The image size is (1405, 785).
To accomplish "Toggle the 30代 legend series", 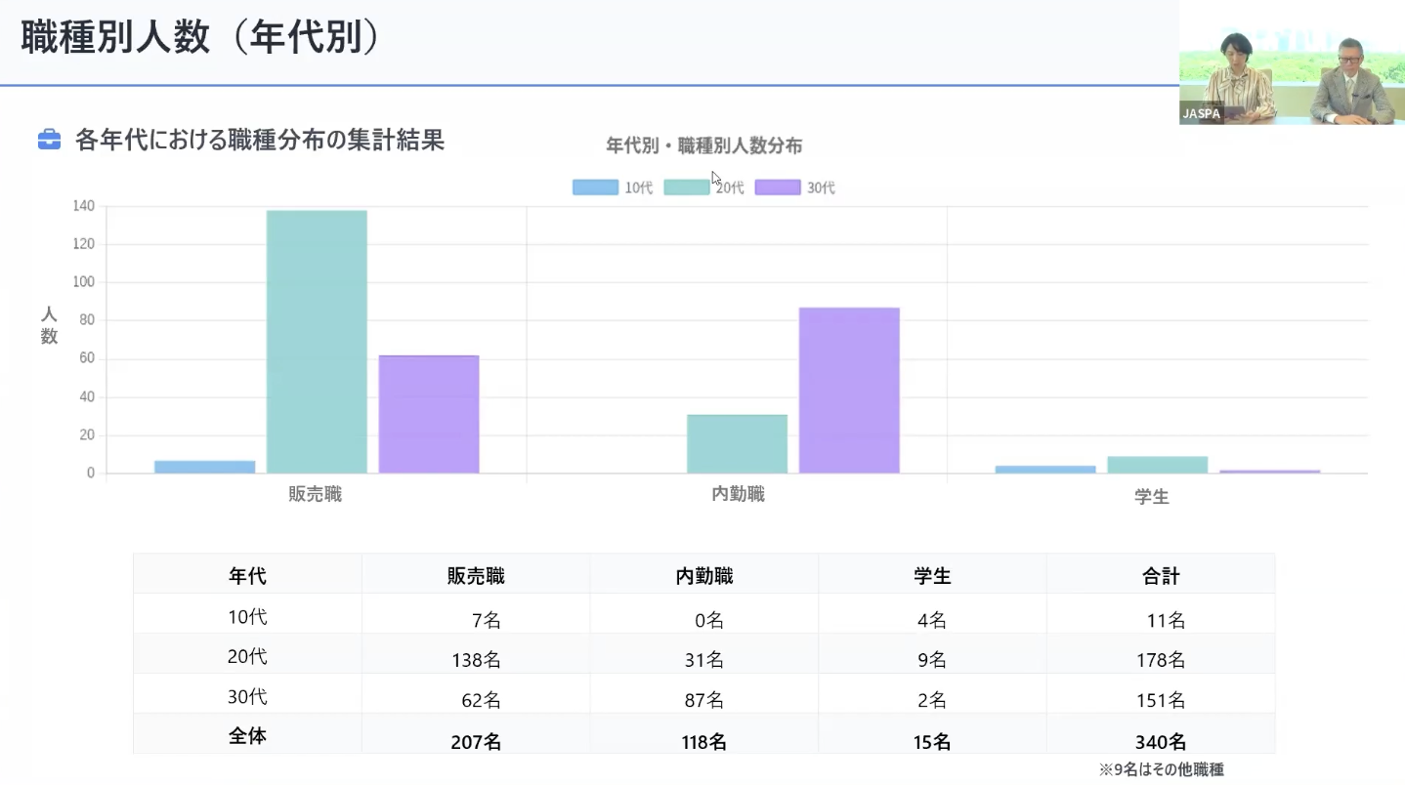I will [x=795, y=187].
